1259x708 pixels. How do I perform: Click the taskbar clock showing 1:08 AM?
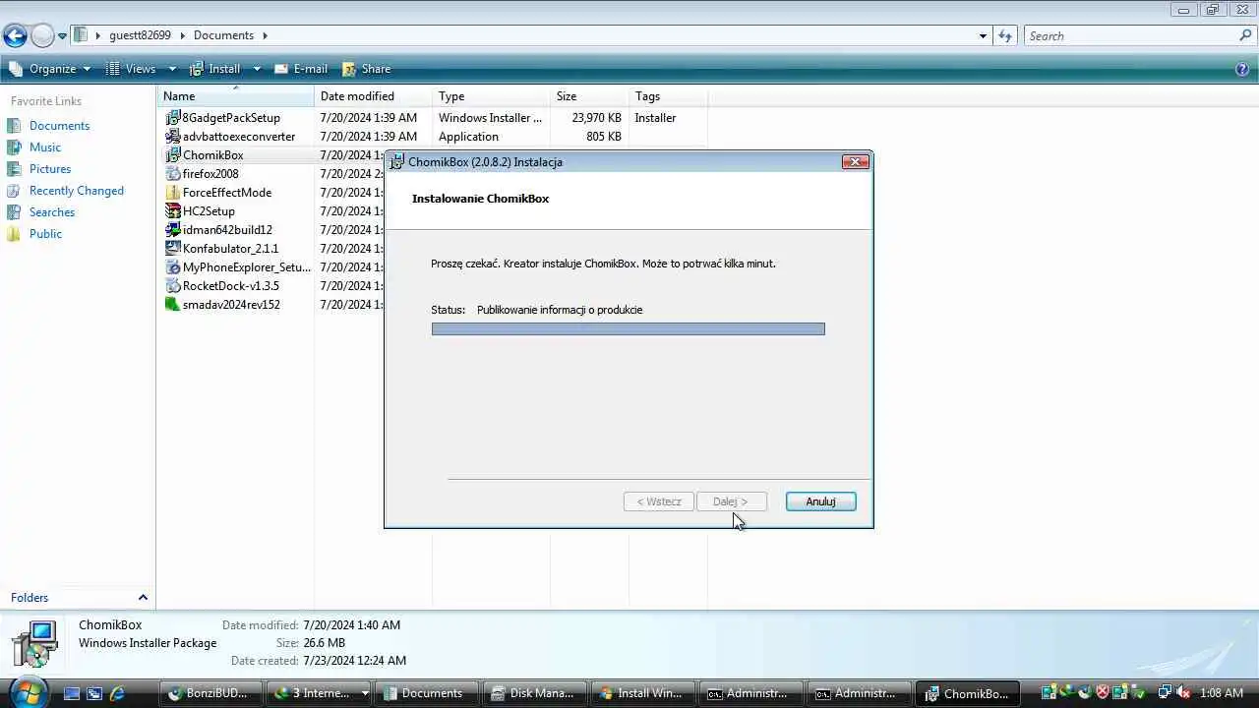pyautogui.click(x=1222, y=693)
